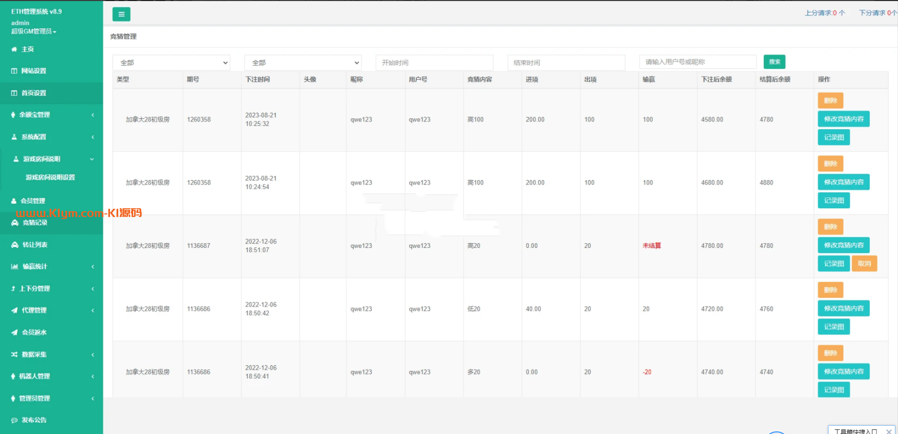898x434 pixels.
Task: Open the 全部 dropdown left of 开始时间
Action: click(x=303, y=62)
